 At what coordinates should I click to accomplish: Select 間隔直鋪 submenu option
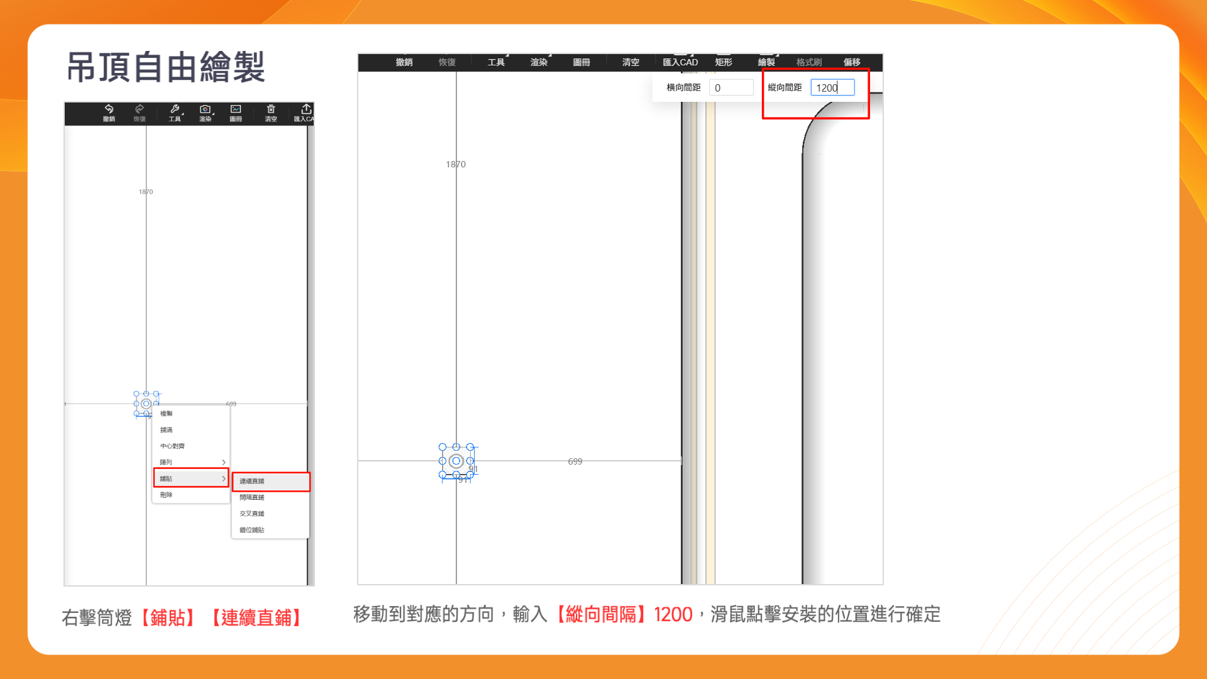[252, 497]
